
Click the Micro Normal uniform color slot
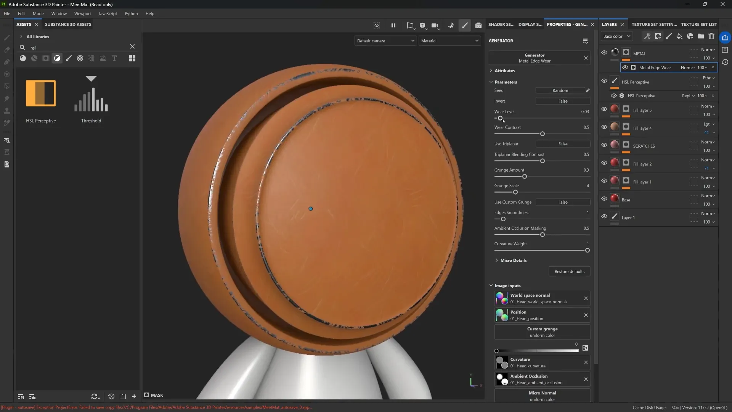542,396
